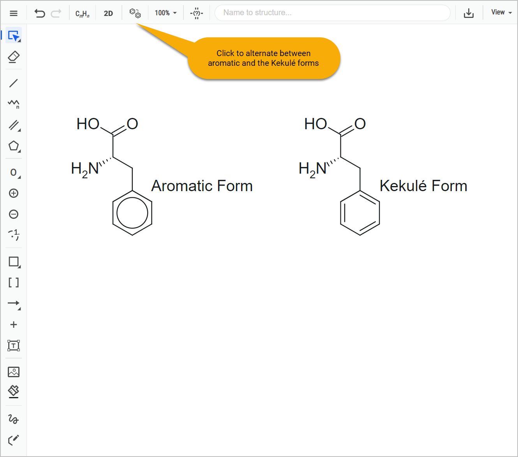Click the download export icon
This screenshot has height=457, width=518.
click(469, 13)
